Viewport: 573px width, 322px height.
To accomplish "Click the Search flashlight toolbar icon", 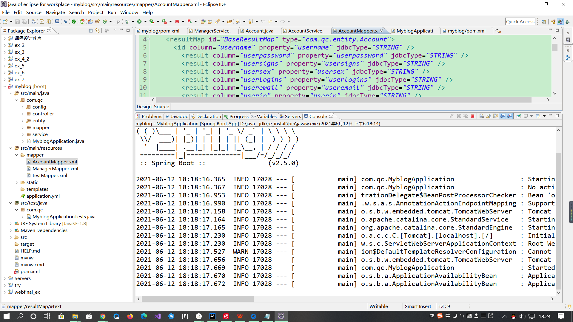I will pyautogui.click(x=218, y=21).
